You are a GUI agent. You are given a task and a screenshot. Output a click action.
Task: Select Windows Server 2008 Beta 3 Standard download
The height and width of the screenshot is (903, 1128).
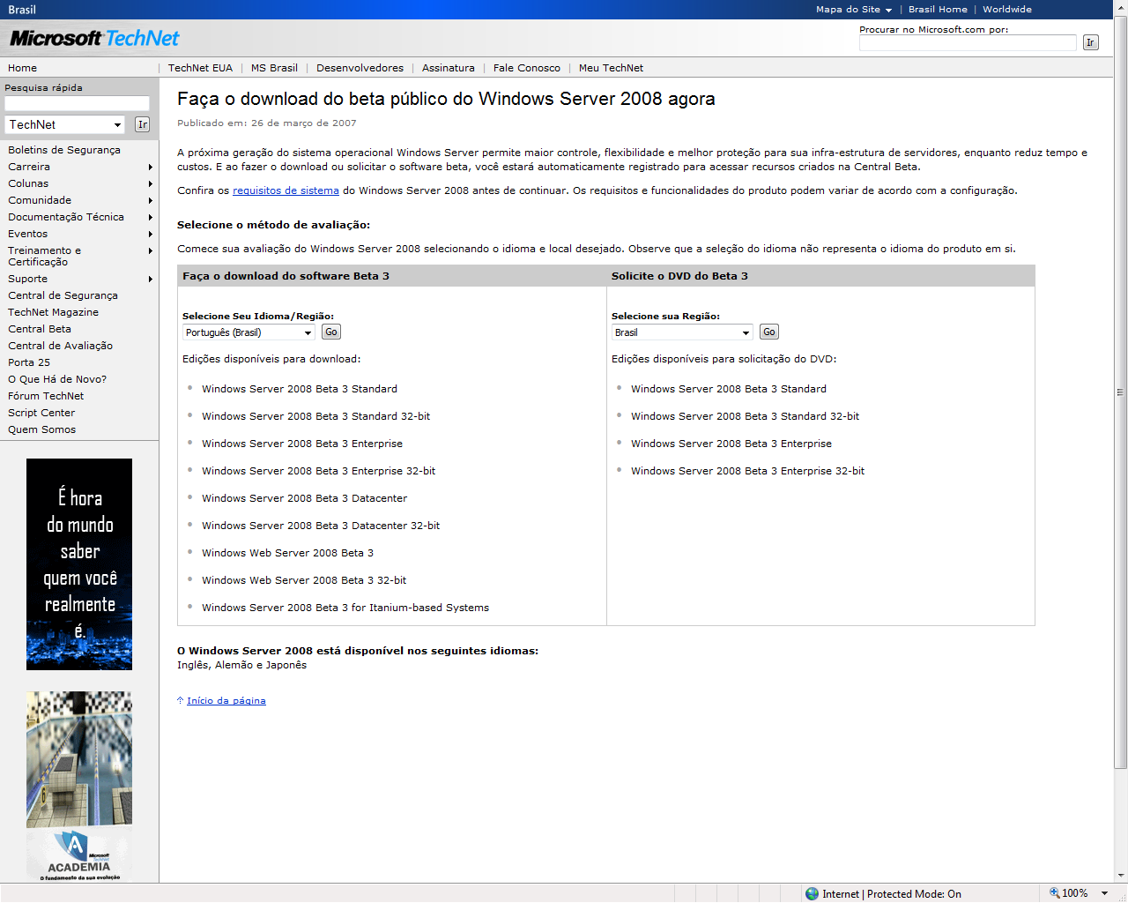300,389
